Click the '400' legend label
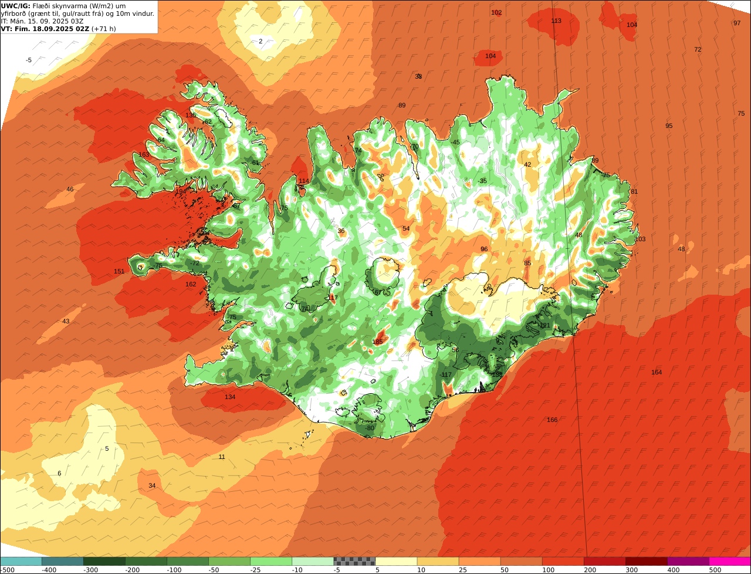This screenshot has width=751, height=574. [673, 570]
